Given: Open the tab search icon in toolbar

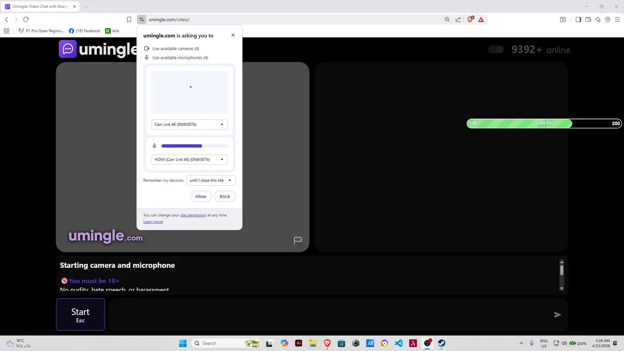Looking at the screenshot, I should point(563,19).
